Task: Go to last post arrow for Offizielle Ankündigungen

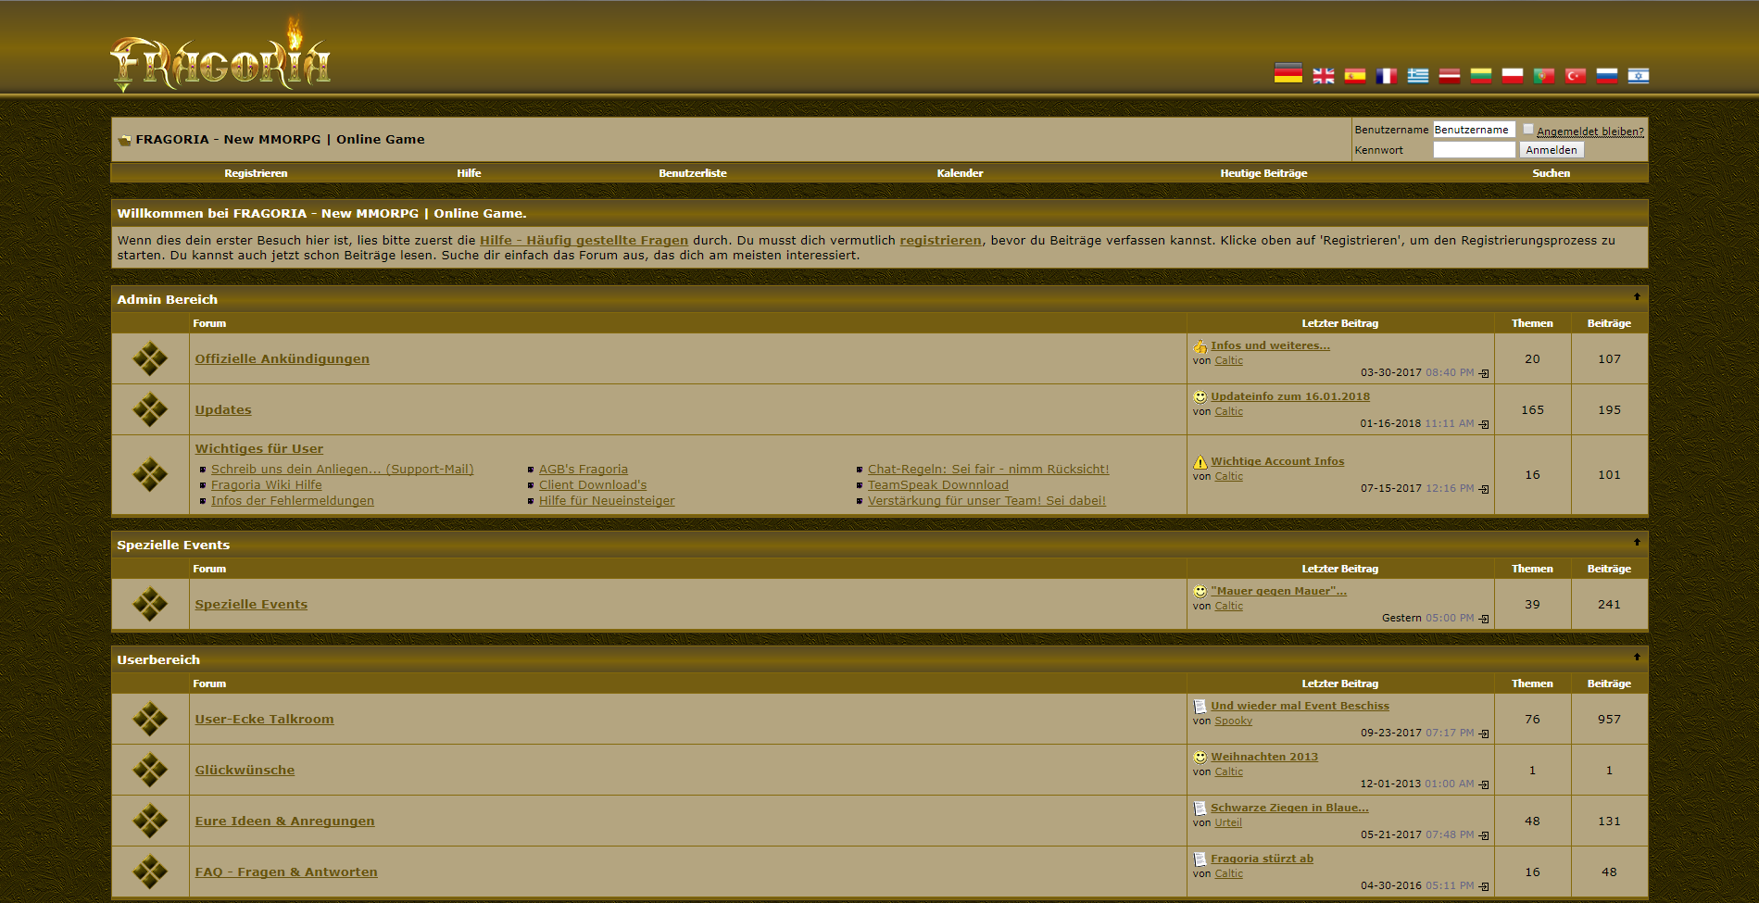Action: tap(1484, 373)
